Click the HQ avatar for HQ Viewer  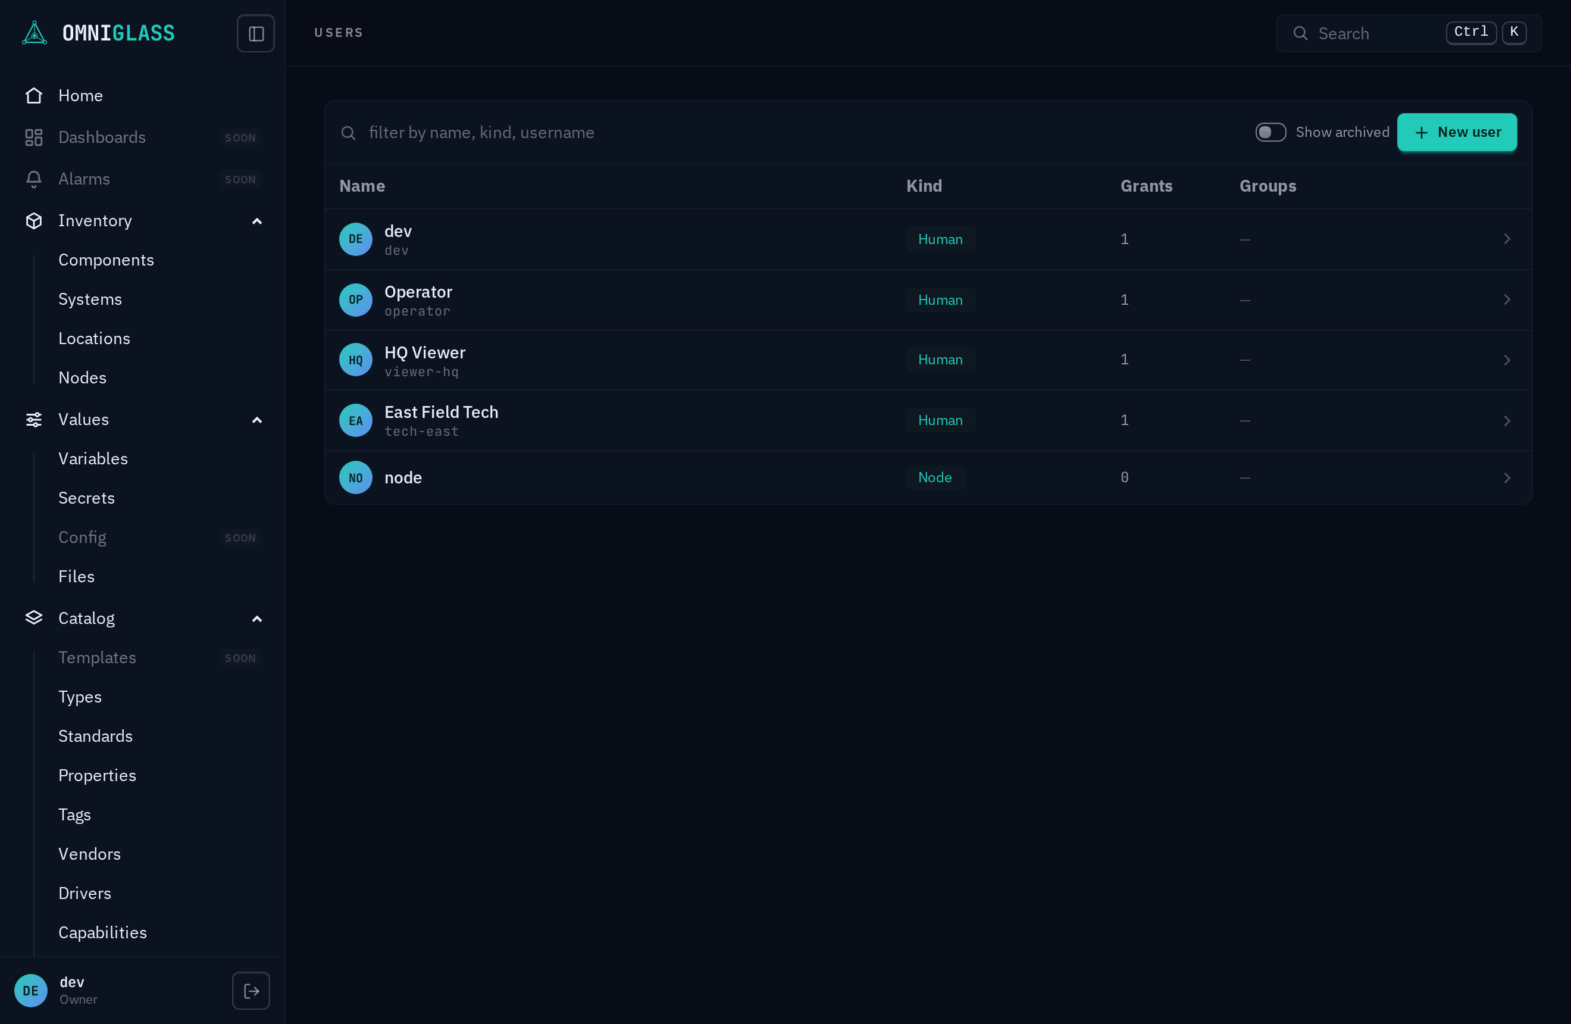(x=356, y=360)
